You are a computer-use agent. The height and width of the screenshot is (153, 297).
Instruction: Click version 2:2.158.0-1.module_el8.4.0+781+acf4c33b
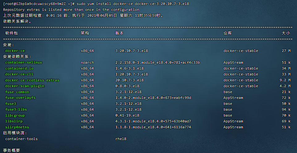(157, 62)
